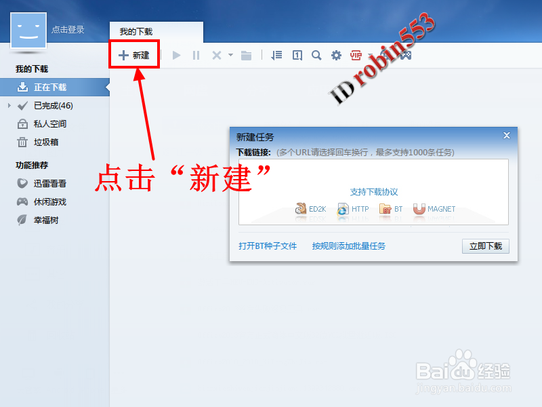Image resolution: width=542 pixels, height=407 pixels.
Task: Click the 点击登录 login text
Action: (68, 30)
